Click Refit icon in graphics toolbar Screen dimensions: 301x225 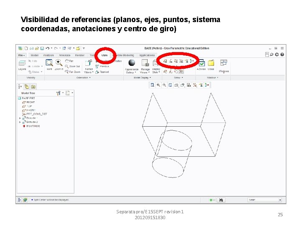pyautogui.click(x=152, y=85)
